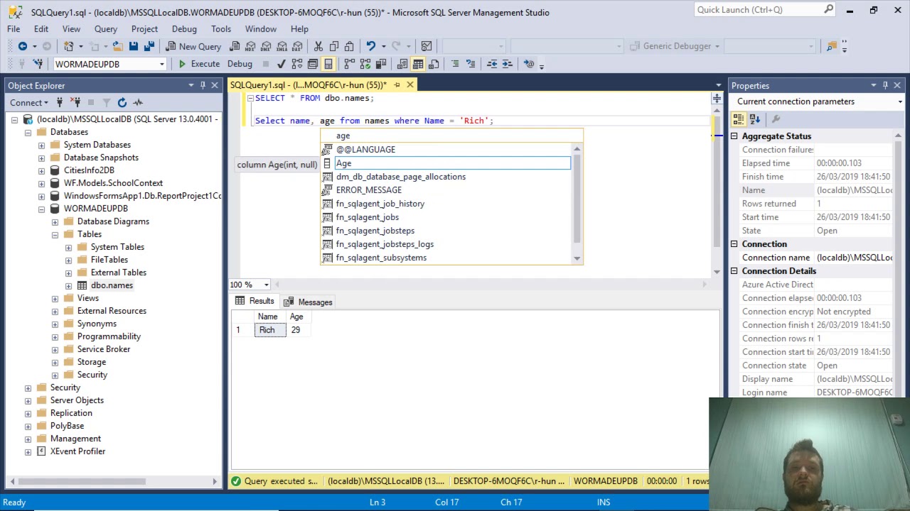Click Increase Indent icon
The image size is (910, 511).
point(507,64)
